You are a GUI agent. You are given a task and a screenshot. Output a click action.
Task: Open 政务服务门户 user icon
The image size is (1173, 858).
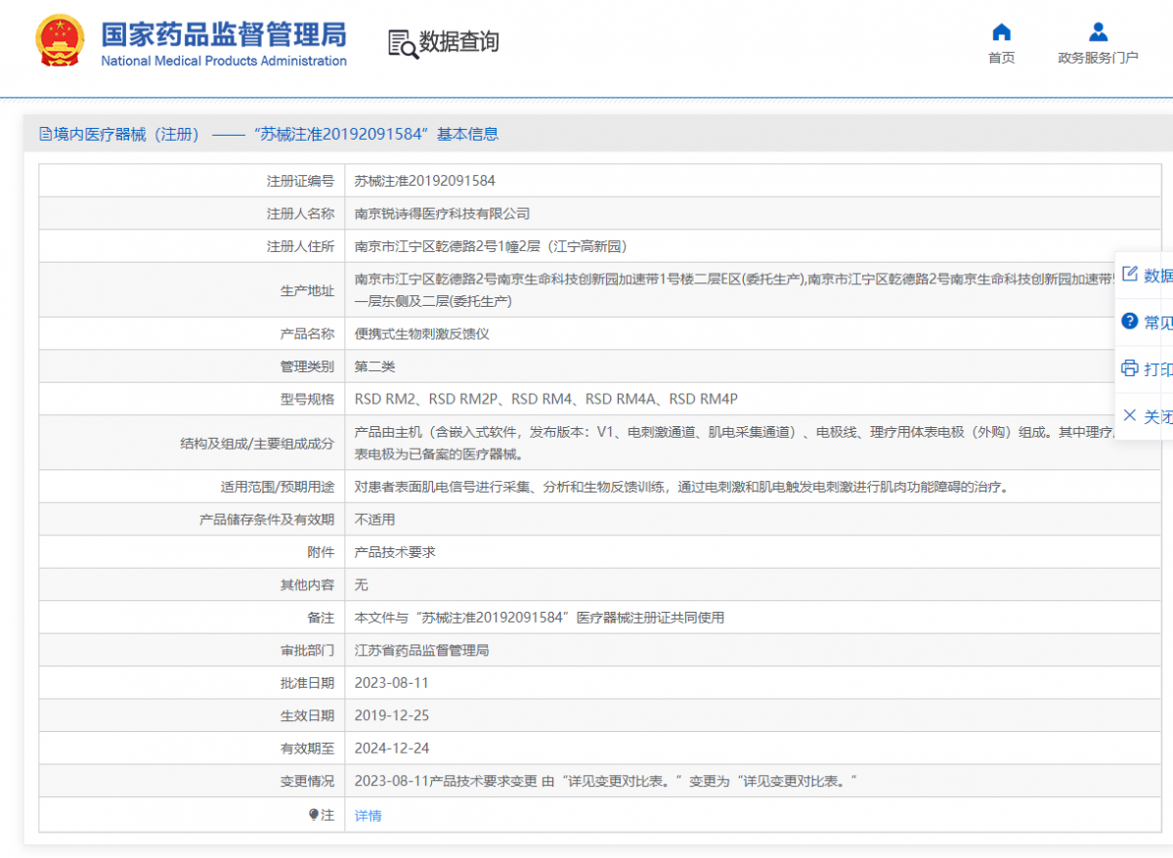click(1098, 31)
